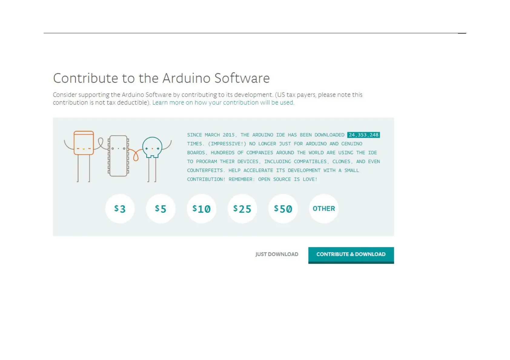
Task: Click the 'OPEN SOURCE IS LOVE!' text
Action: [288, 179]
